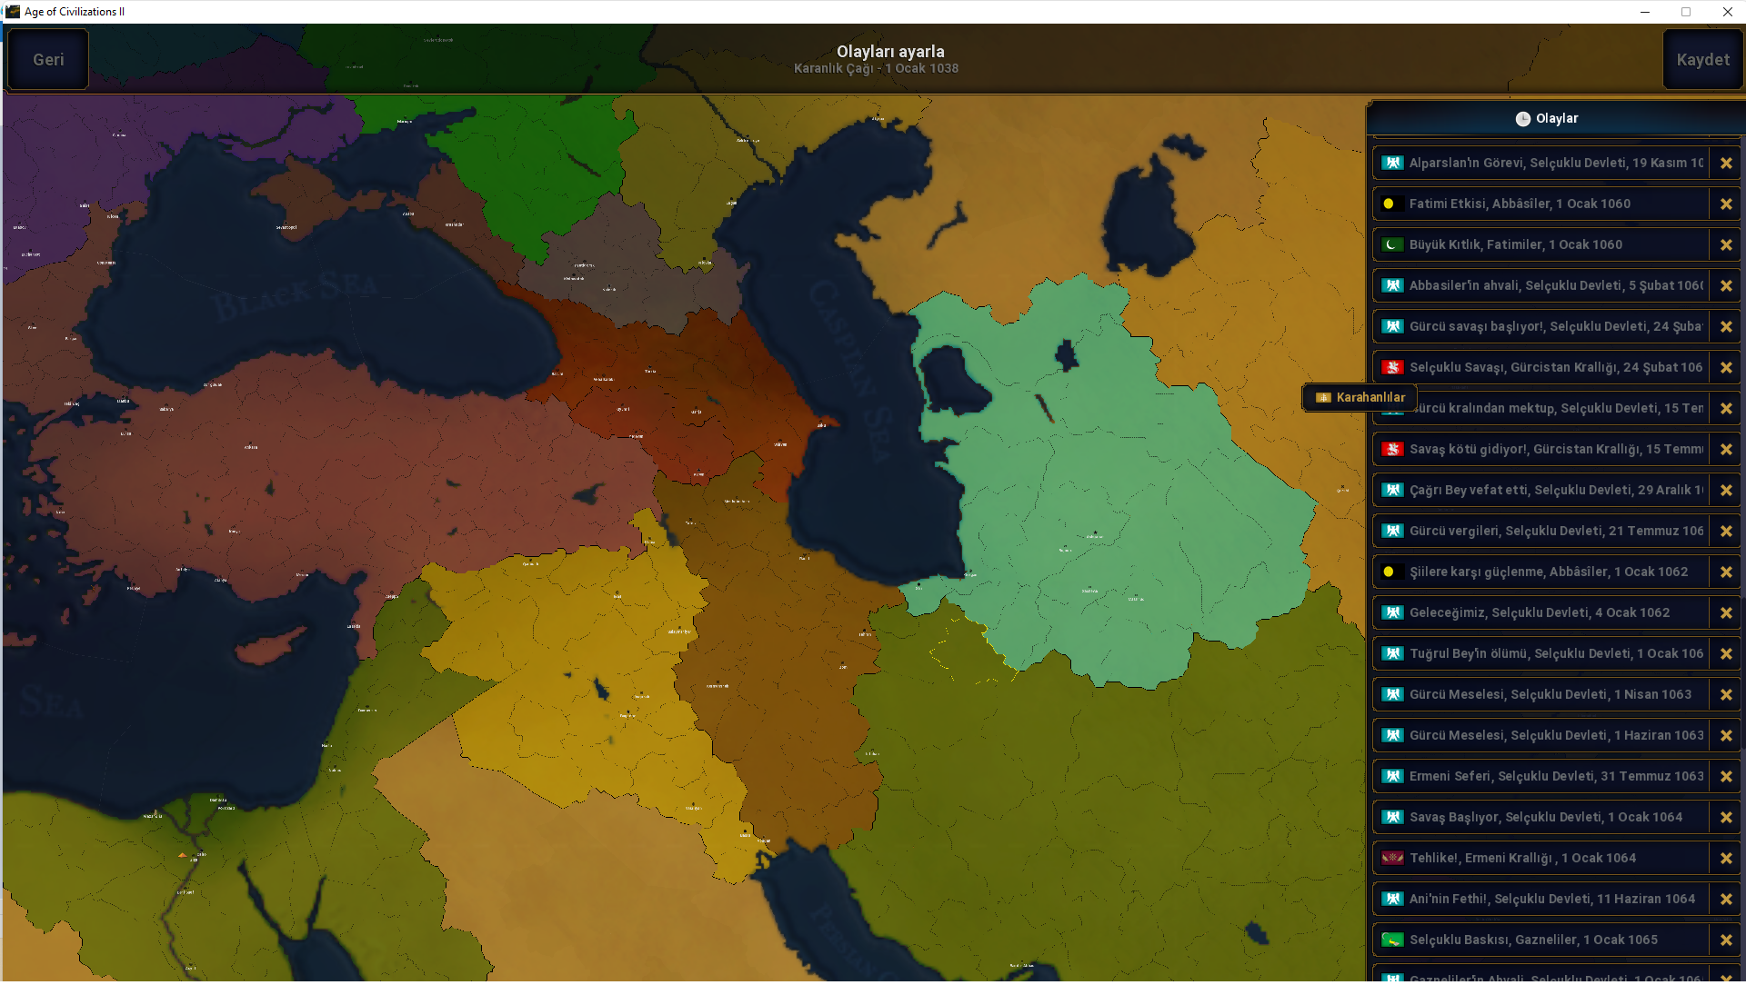
Task: Click the Ghaznavid flag on Selçuklu Baskısı
Action: 1391,940
